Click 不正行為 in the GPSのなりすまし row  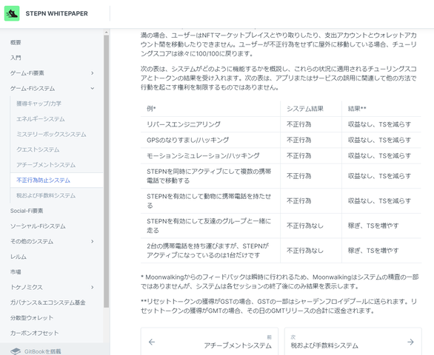point(299,141)
